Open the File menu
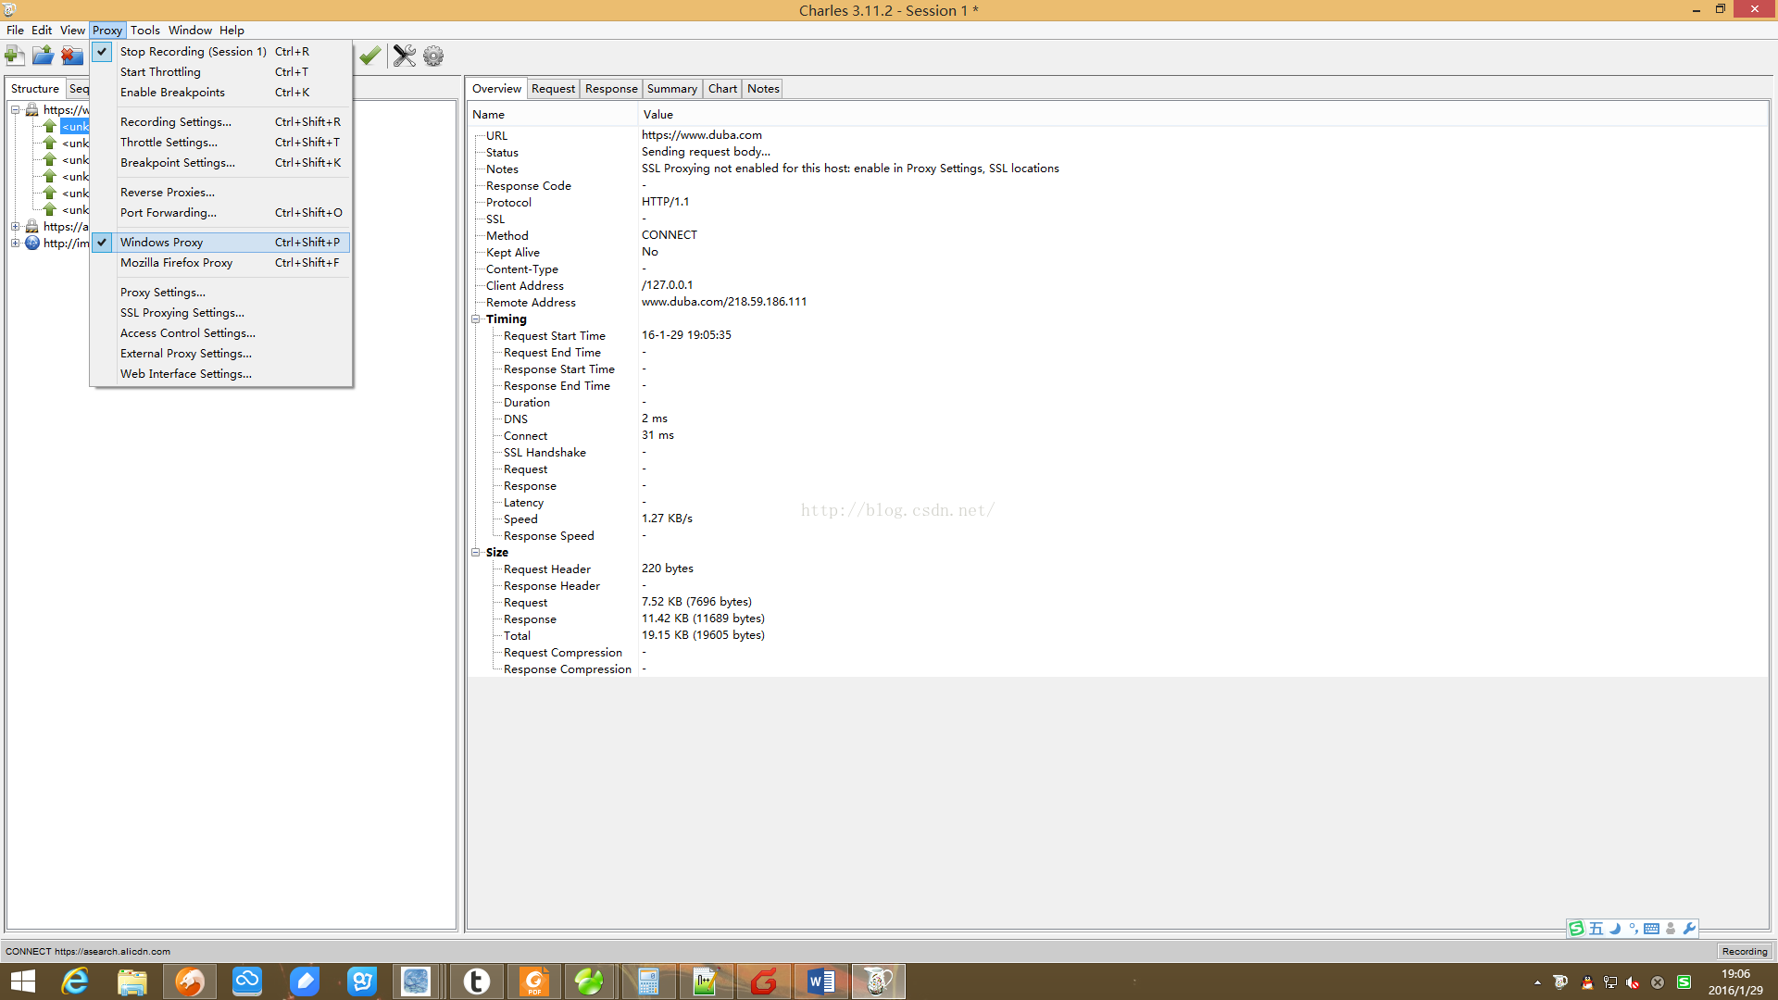1778x1000 pixels. pos(15,30)
